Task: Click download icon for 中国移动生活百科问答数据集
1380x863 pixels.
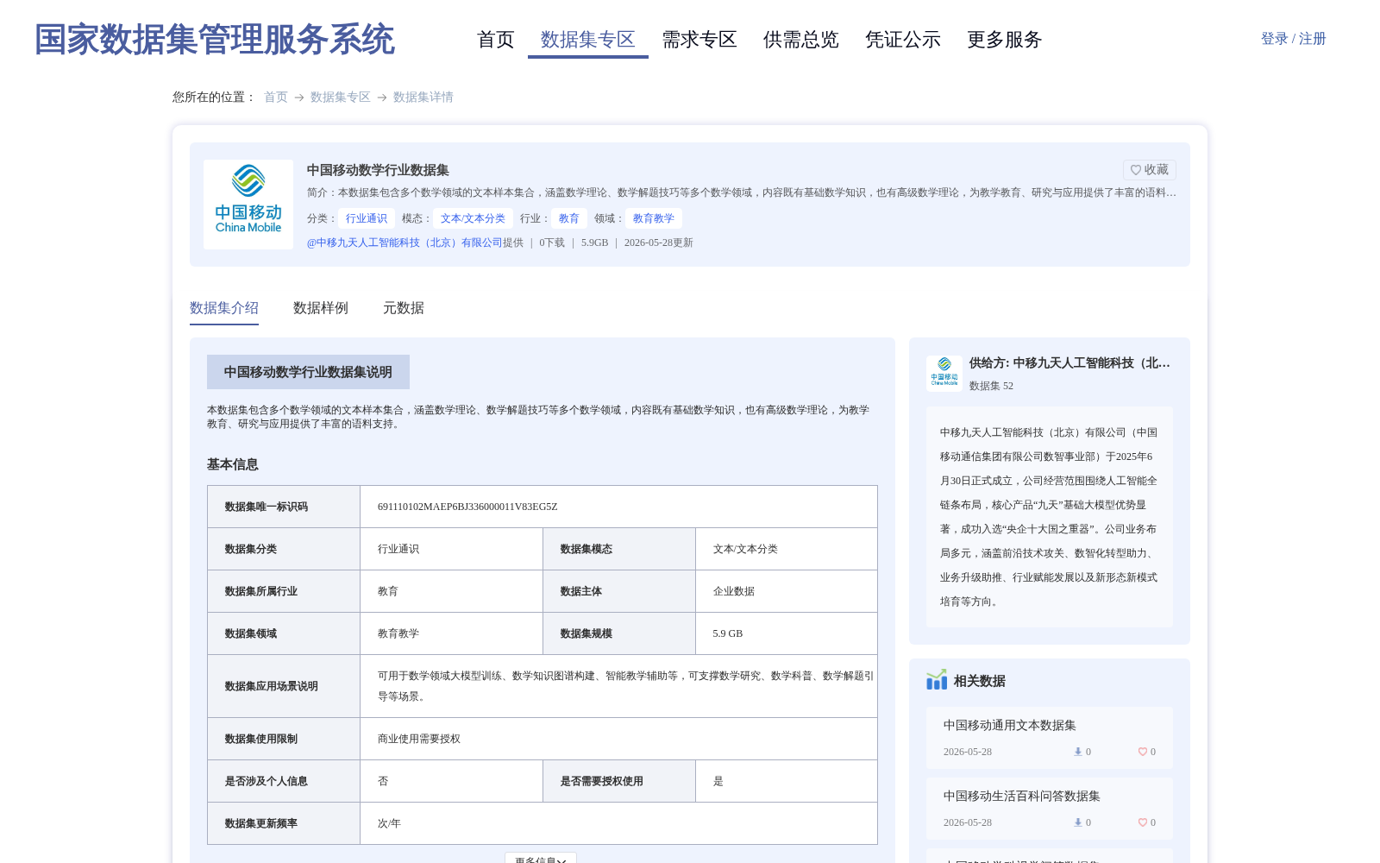Action: (1077, 822)
